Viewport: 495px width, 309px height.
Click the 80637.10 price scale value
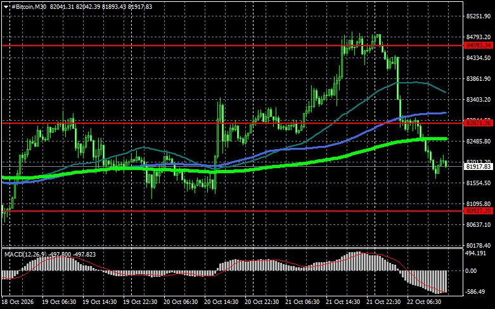[479, 225]
